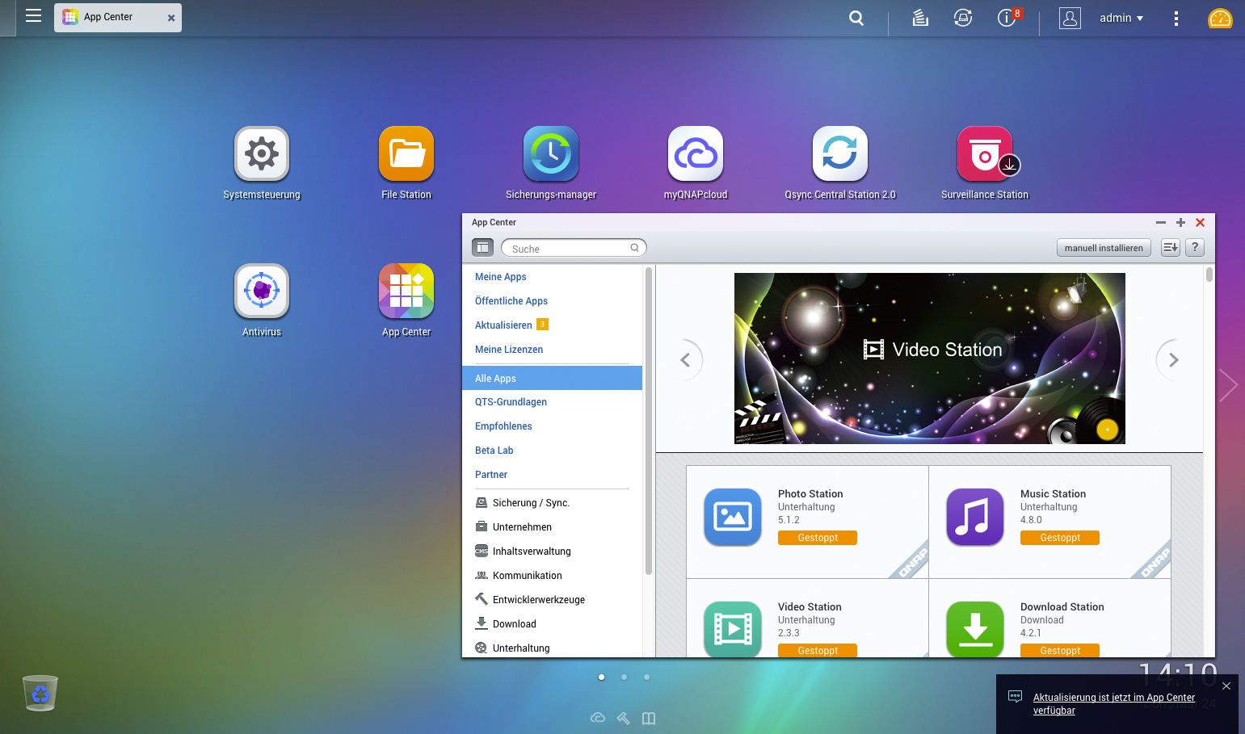Switch to second desktop page dot
The image size is (1245, 734).
(624, 677)
